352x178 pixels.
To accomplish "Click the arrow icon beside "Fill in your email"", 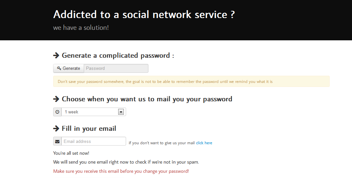I will click(56, 129).
